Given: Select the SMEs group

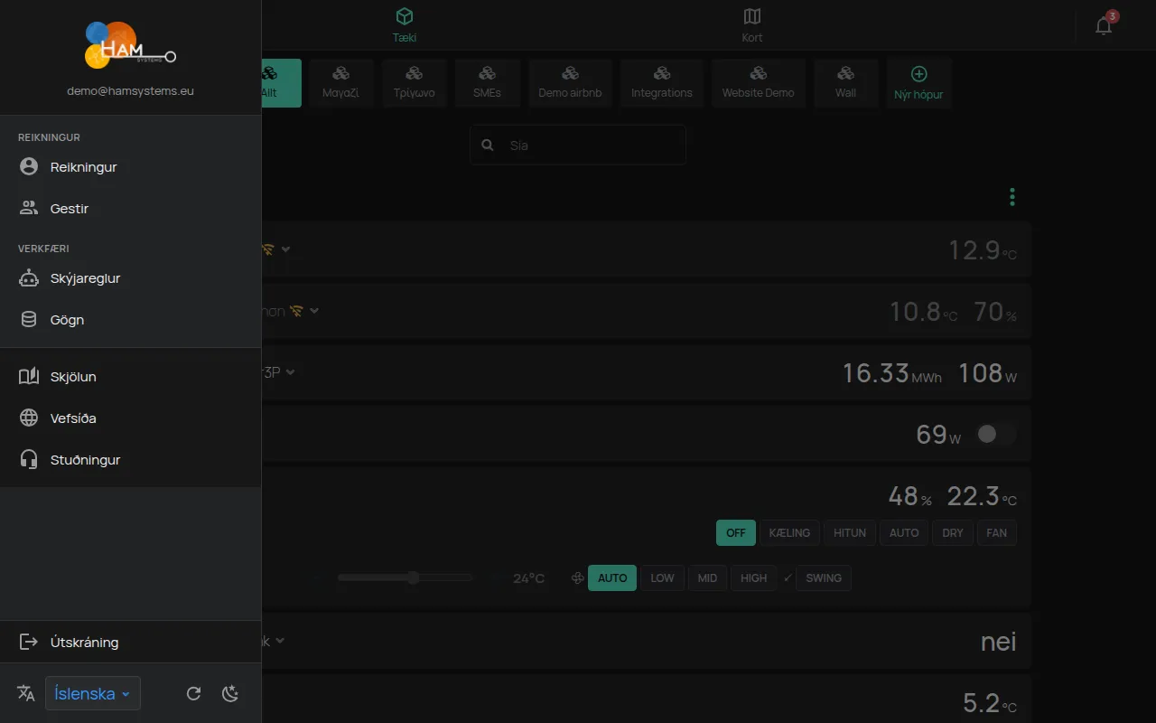Looking at the screenshot, I should 487,83.
